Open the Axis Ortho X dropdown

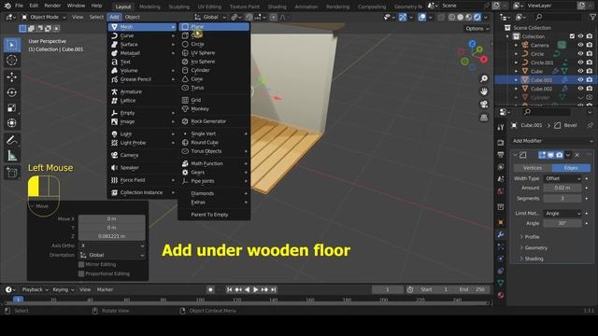pyautogui.click(x=112, y=245)
